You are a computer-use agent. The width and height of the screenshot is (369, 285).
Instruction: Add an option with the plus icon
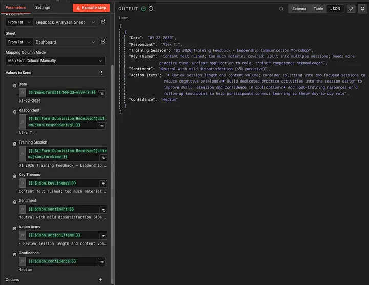pos(101,280)
